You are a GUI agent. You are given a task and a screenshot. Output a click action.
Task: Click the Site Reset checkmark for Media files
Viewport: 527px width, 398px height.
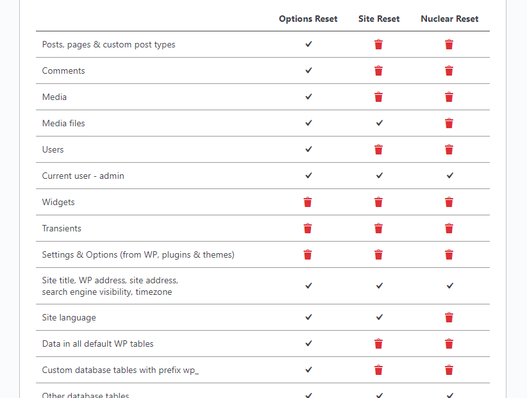[380, 122]
